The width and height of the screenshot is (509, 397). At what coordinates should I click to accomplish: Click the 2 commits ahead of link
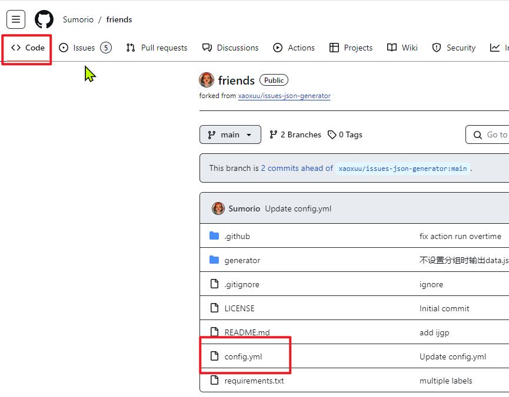[x=297, y=168]
